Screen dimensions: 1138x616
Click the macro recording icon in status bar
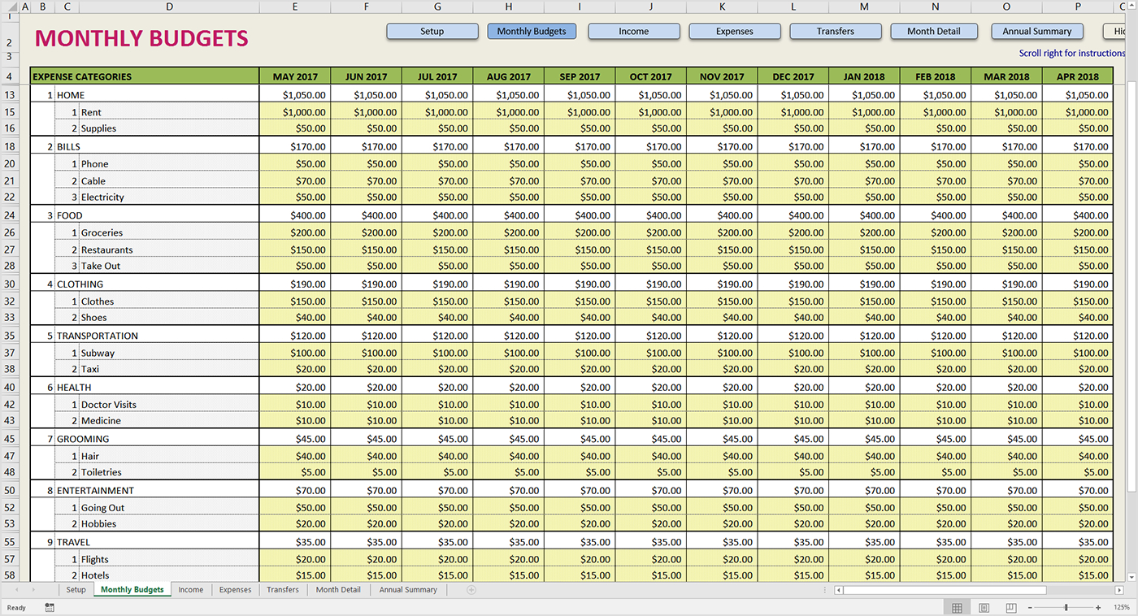pyautogui.click(x=50, y=607)
